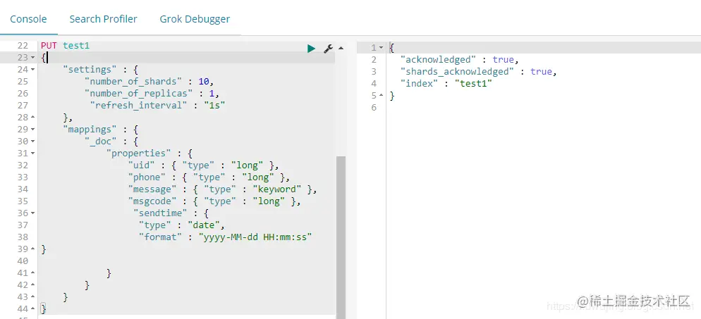Toggle the fold marker at line 41
This screenshot has width=701, height=319.
pyautogui.click(x=33, y=273)
